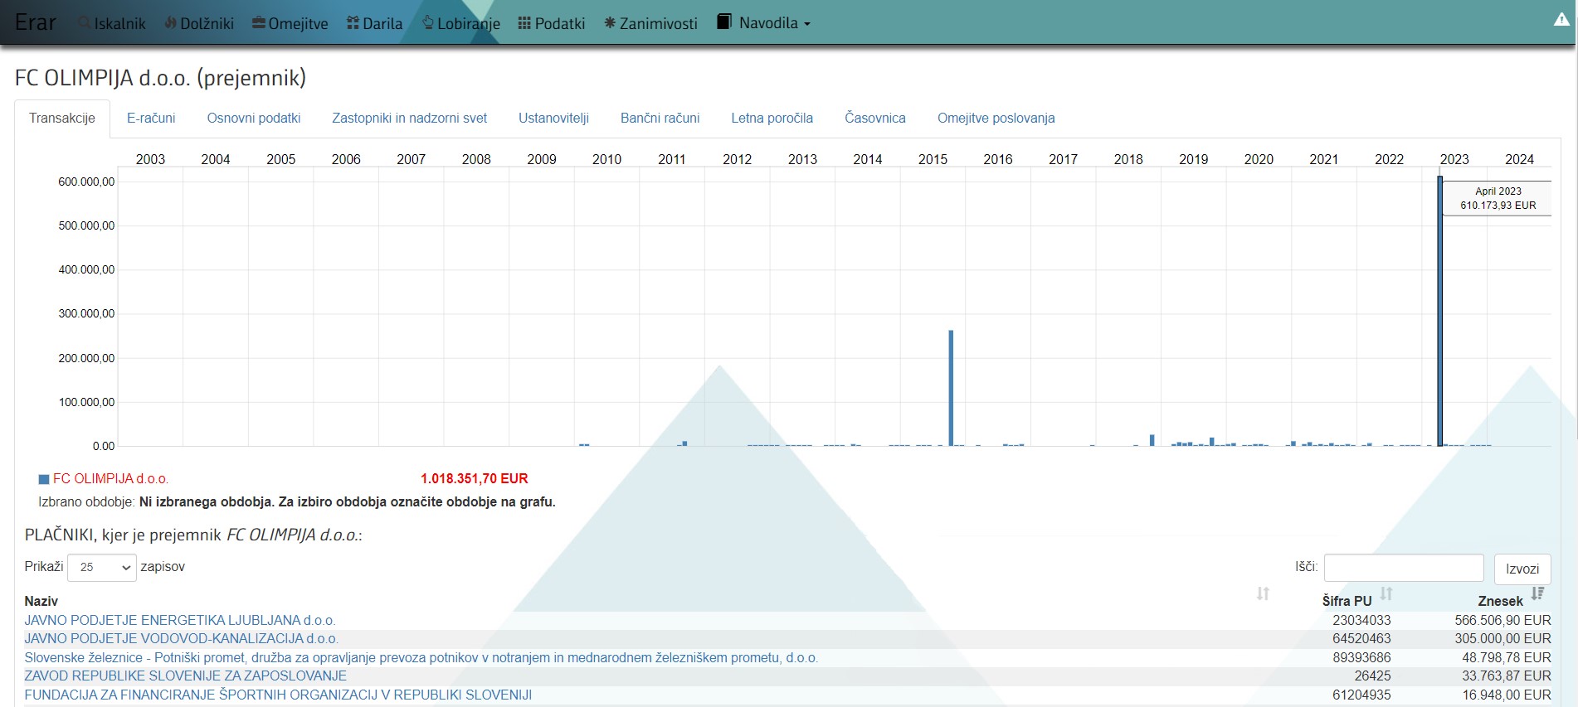Click the Dolžniki flame icon

(x=170, y=23)
